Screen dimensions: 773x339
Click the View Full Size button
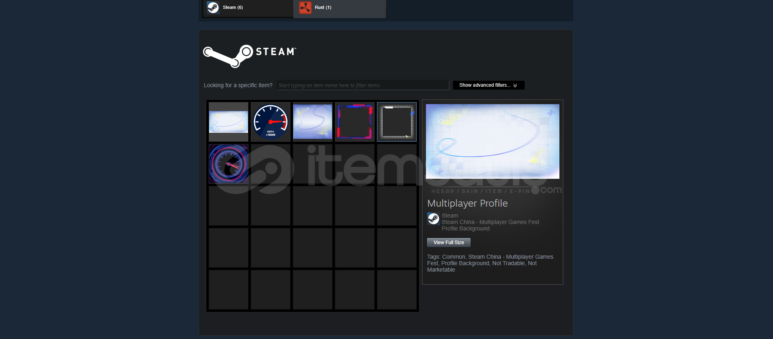tap(449, 243)
